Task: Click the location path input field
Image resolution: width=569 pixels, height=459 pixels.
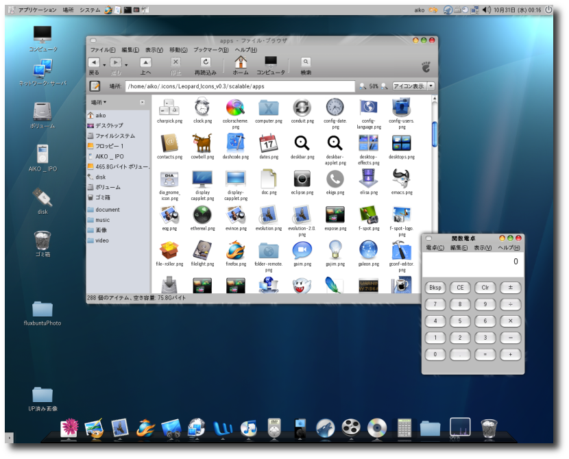Action: coord(240,86)
